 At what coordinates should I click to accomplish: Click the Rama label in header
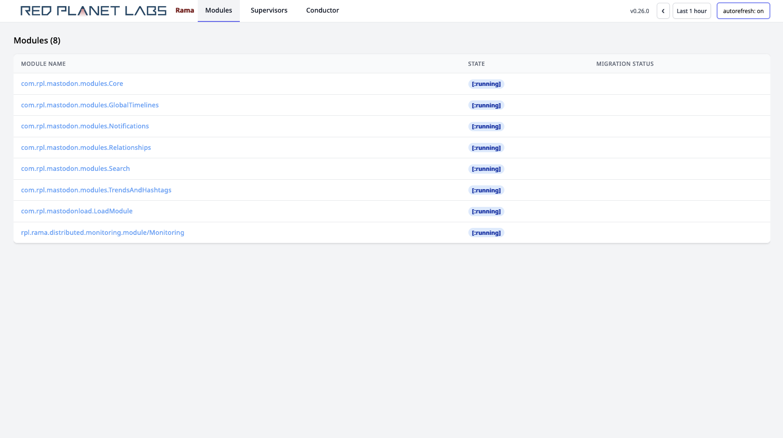[185, 10]
